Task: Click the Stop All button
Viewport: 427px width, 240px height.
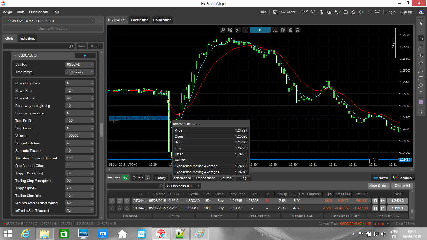Action: tap(95, 46)
